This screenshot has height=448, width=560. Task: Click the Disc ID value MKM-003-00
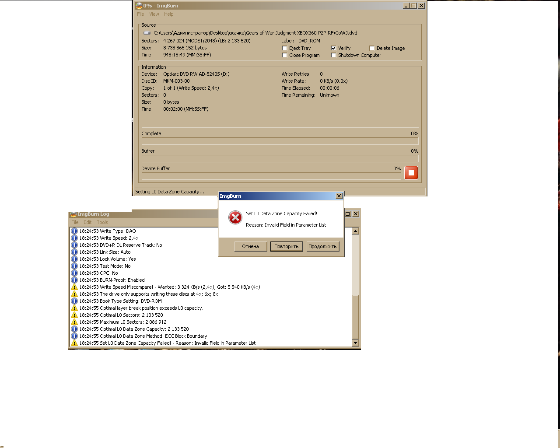pos(177,81)
